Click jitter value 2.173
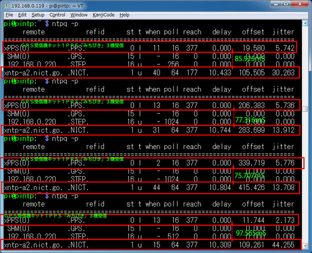The width and height of the screenshot is (312, 253). point(285,220)
